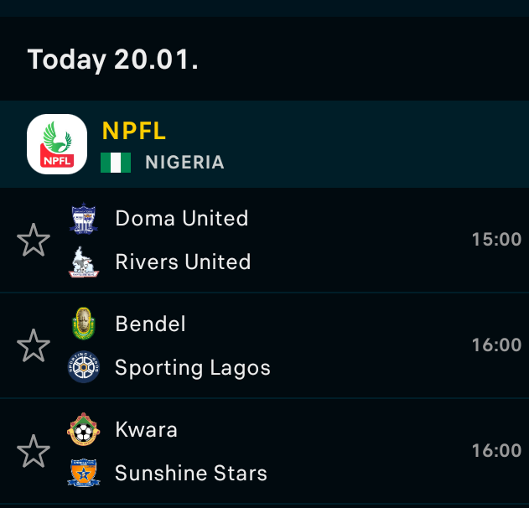This screenshot has height=508, width=529.
Task: Open Doma United team name
Action: 182,219
